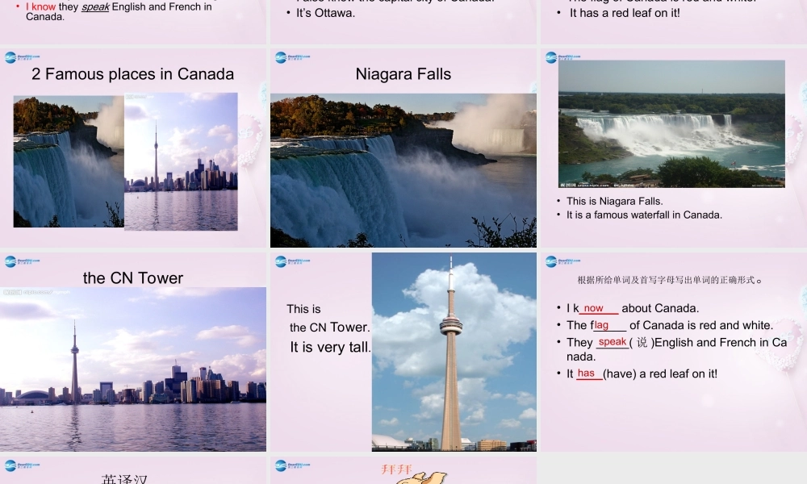Viewport: 807px width, 484px height.
Task: Click the red answer 'lag' in exercise
Action: (601, 325)
